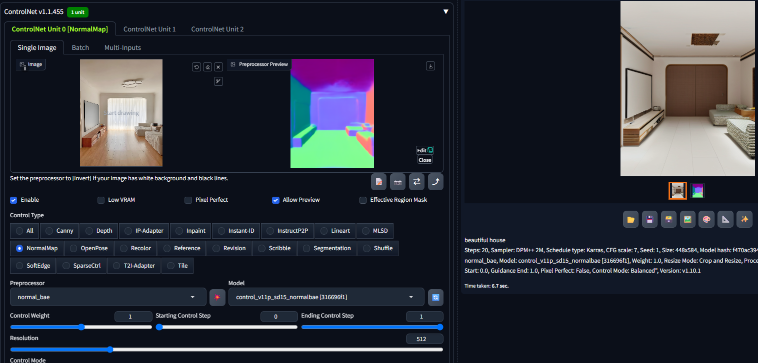Refresh the ControlNet model list

(x=435, y=297)
